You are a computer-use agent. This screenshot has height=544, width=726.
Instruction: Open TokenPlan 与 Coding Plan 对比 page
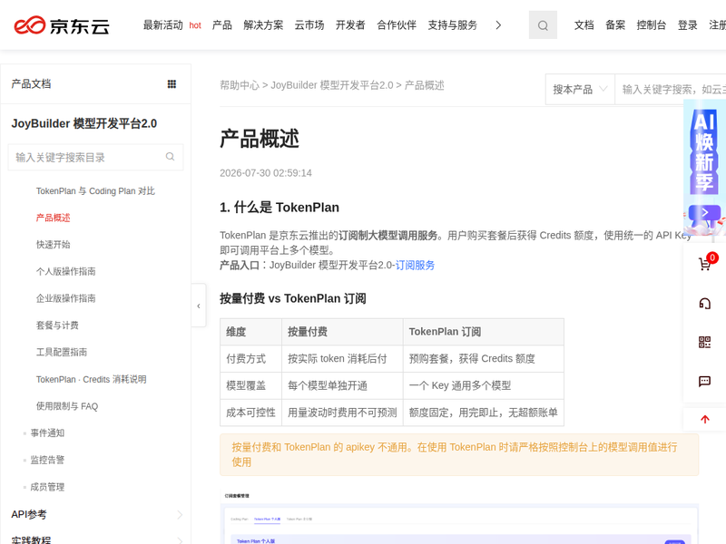coord(95,191)
